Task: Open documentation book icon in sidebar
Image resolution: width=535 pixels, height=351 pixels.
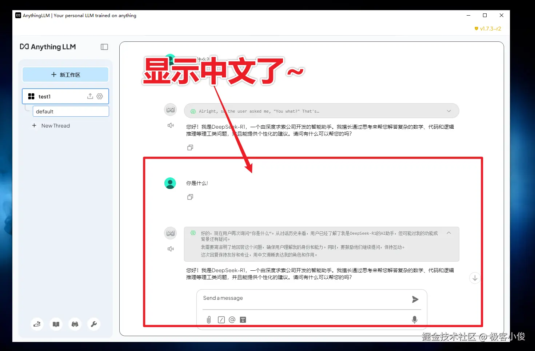Action: (56, 324)
